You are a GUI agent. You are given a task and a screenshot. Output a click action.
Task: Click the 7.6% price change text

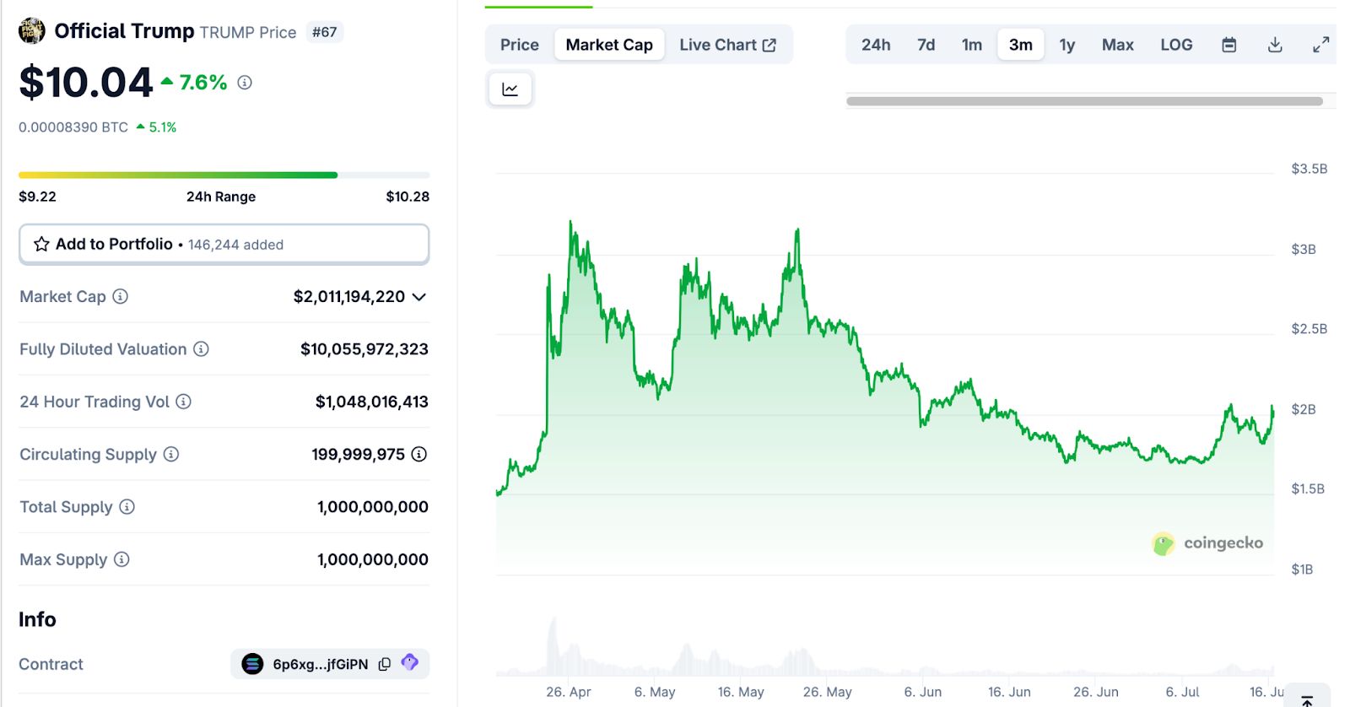pyautogui.click(x=203, y=83)
